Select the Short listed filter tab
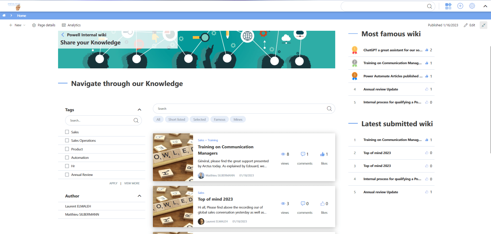 (x=177, y=119)
